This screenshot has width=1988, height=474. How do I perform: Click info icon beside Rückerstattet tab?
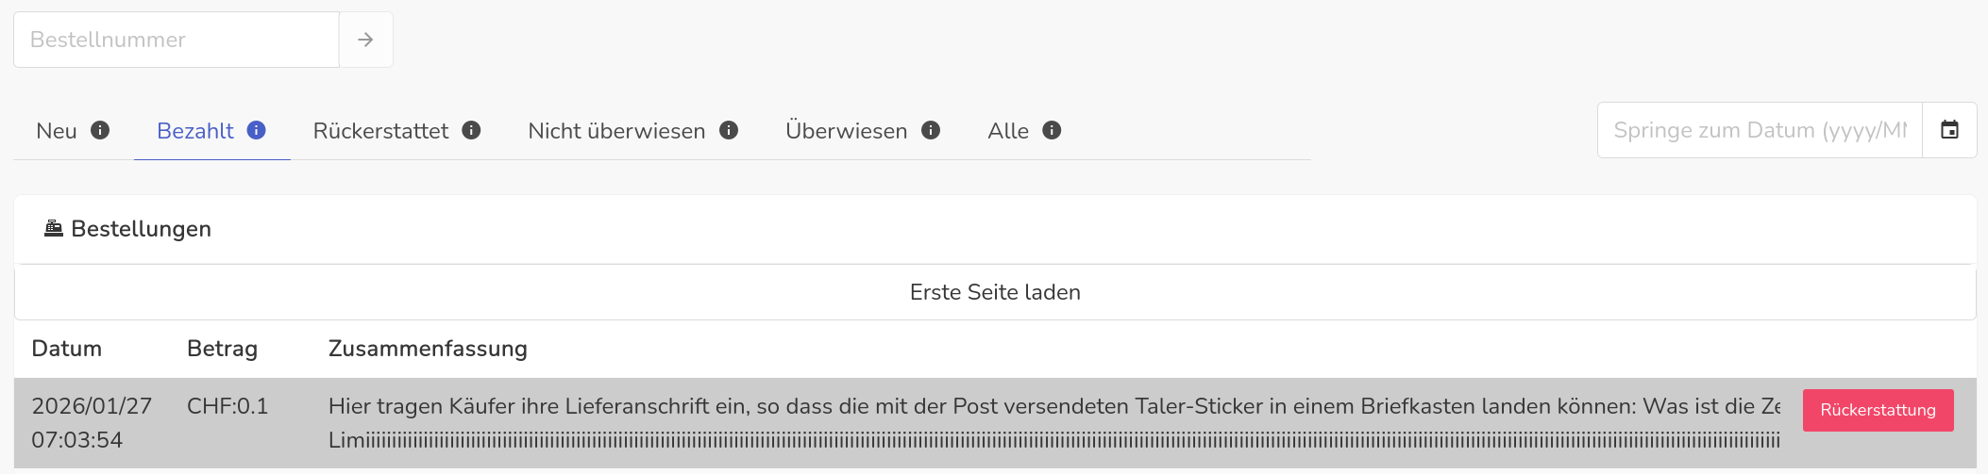471,130
